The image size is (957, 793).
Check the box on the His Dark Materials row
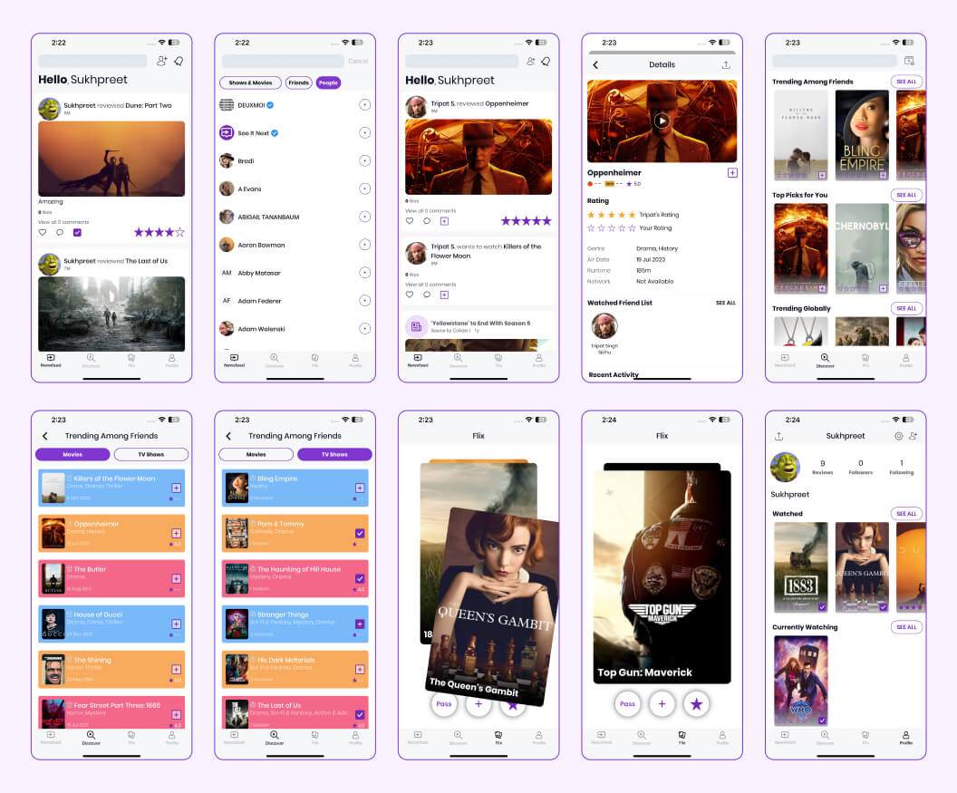(x=360, y=670)
